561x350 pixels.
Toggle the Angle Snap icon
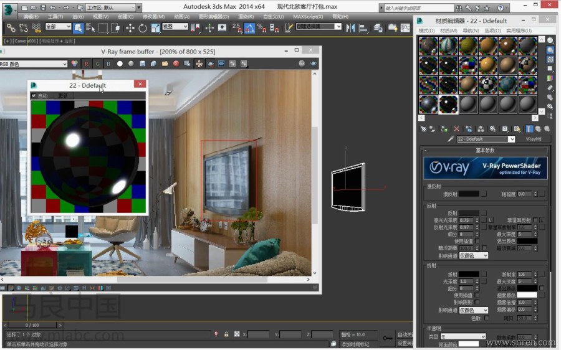(x=249, y=27)
